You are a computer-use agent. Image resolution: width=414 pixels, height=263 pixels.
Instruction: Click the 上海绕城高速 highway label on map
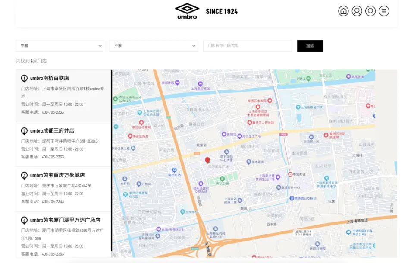[357, 221]
